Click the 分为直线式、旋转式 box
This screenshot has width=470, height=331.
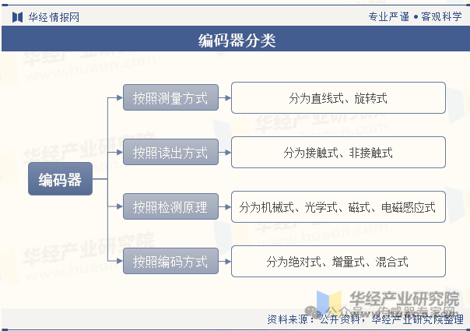[x=338, y=98]
